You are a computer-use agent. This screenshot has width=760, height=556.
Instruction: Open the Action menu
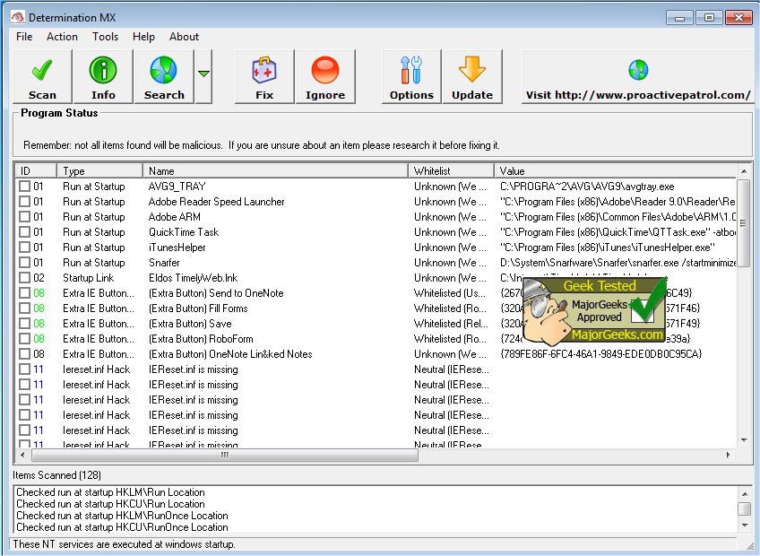[62, 37]
